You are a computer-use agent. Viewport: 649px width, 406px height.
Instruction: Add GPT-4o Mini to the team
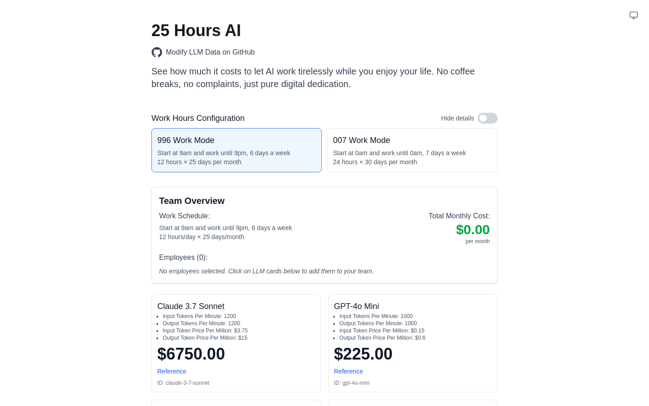[413, 343]
